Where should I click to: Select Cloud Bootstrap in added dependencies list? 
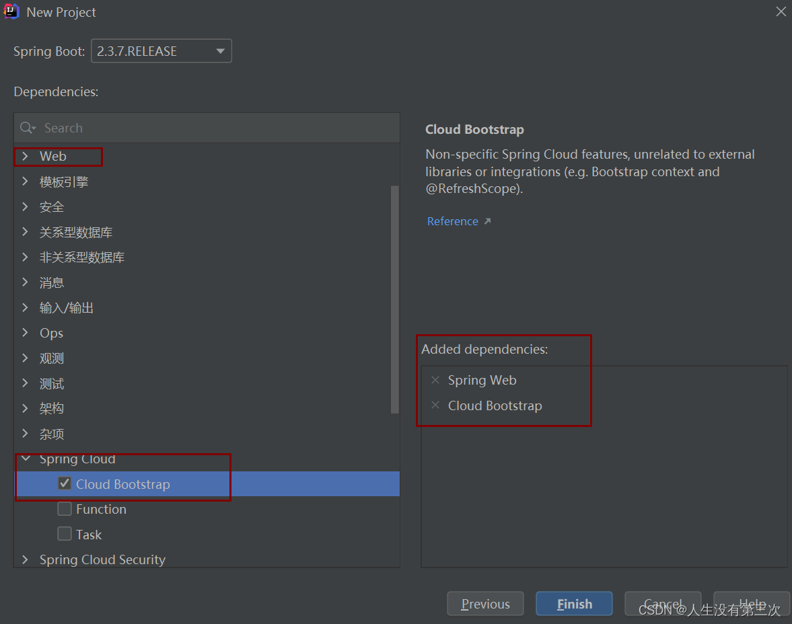point(495,405)
